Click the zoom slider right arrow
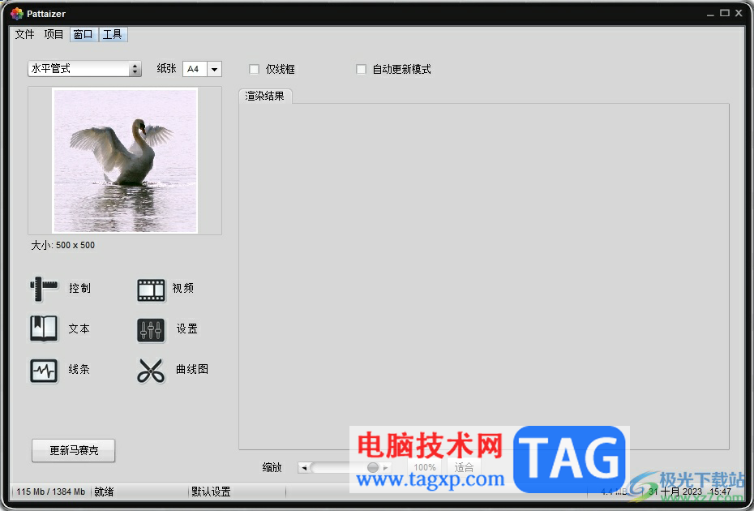Image resolution: width=754 pixels, height=511 pixels. (385, 467)
